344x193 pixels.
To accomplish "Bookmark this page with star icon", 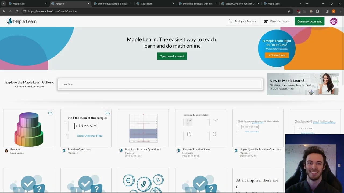I will pos(289,11).
